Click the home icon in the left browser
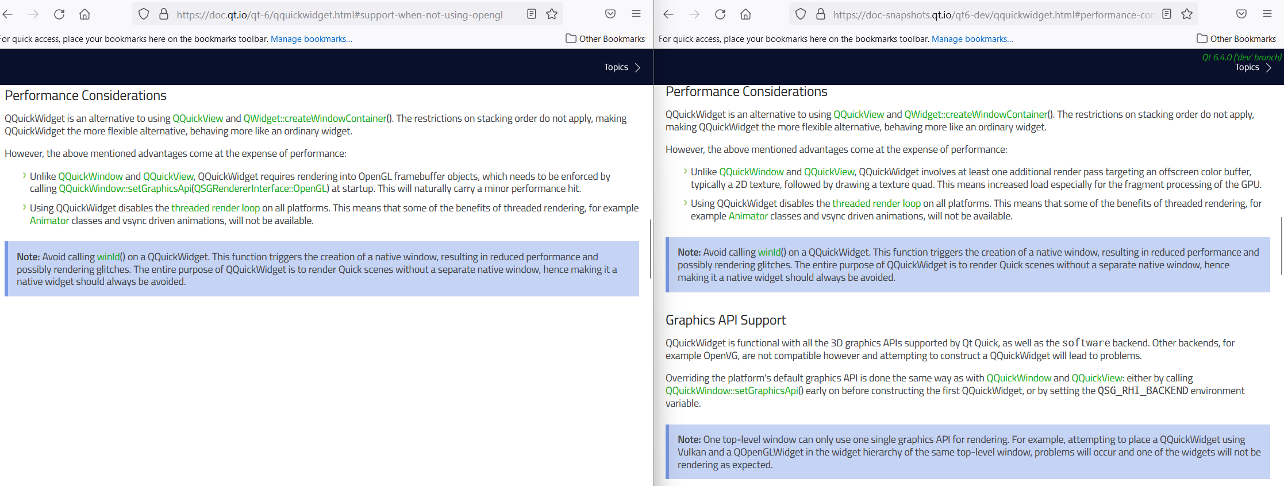This screenshot has width=1284, height=494. tap(84, 14)
